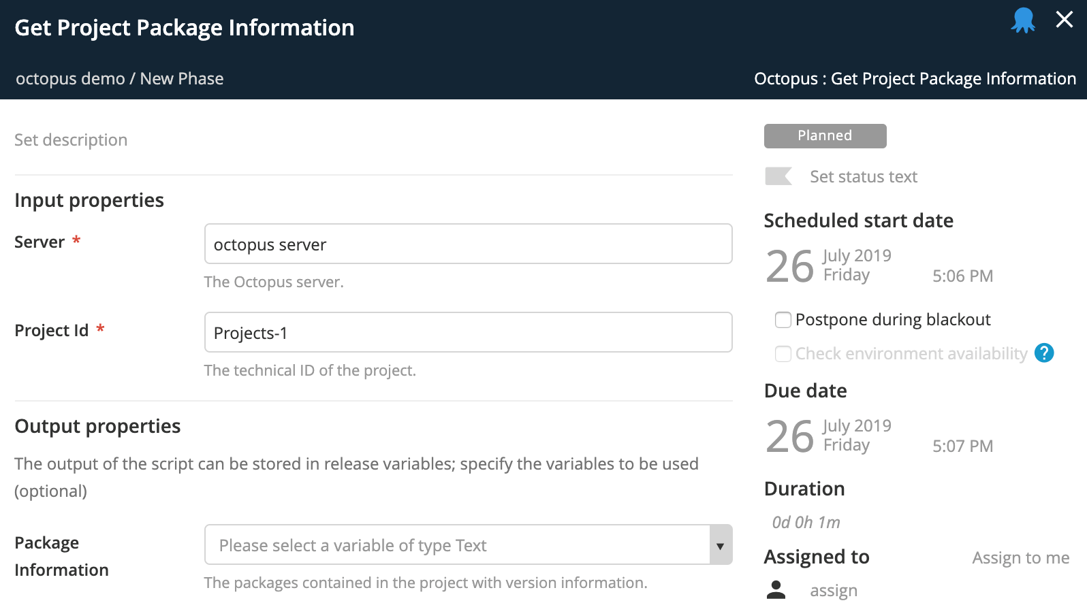Edit the Set status text field
Viewport: 1087px width, 603px height.
864,177
